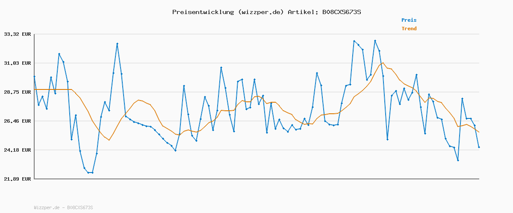The width and height of the screenshot is (513, 213).
Task: Click the 21.89 EUR axis label
Action: (18, 179)
